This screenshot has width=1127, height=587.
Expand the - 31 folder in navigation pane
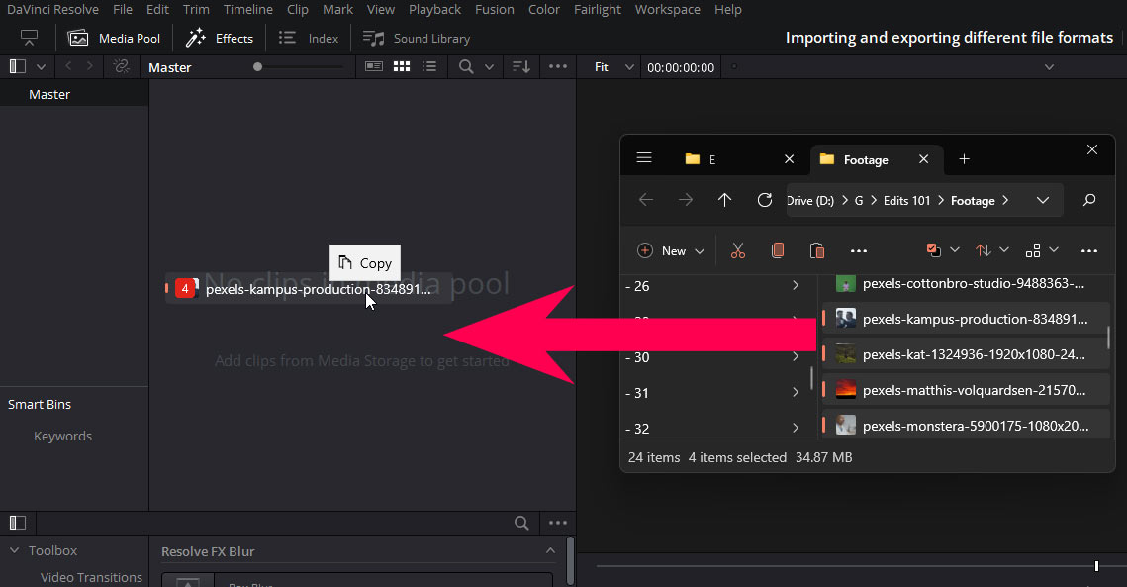pyautogui.click(x=796, y=392)
